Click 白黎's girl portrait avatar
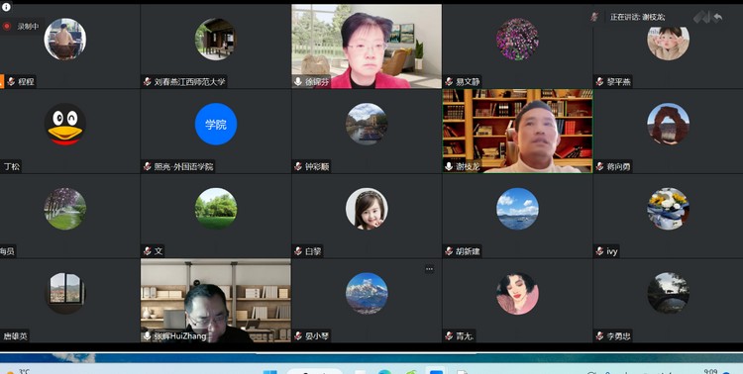The height and width of the screenshot is (374, 743). tap(367, 209)
